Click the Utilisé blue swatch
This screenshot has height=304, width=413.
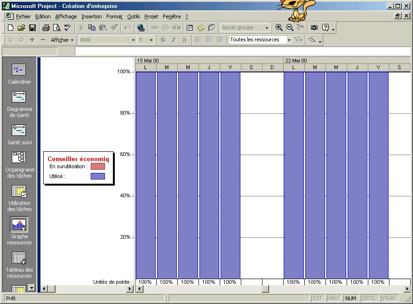[x=98, y=176]
